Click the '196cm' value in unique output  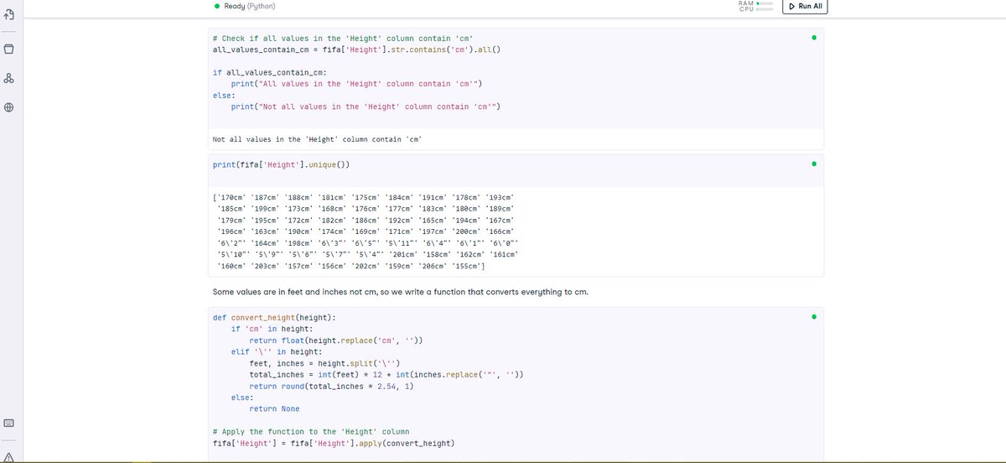pos(233,231)
